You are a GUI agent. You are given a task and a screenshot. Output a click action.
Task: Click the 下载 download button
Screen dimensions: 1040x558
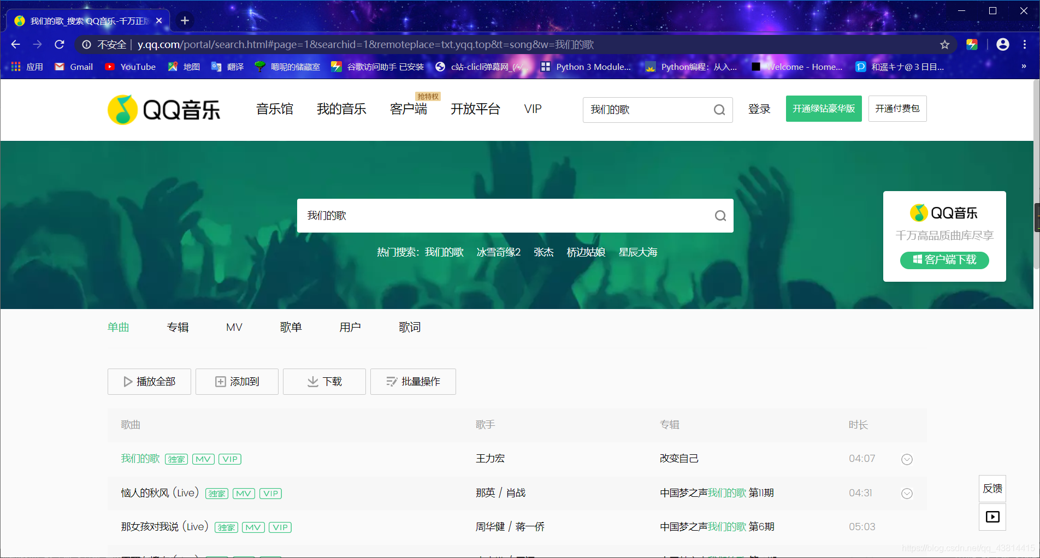point(324,382)
